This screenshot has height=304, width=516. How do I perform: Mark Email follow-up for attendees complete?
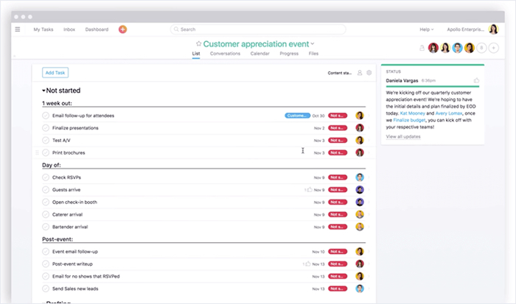[46, 116]
